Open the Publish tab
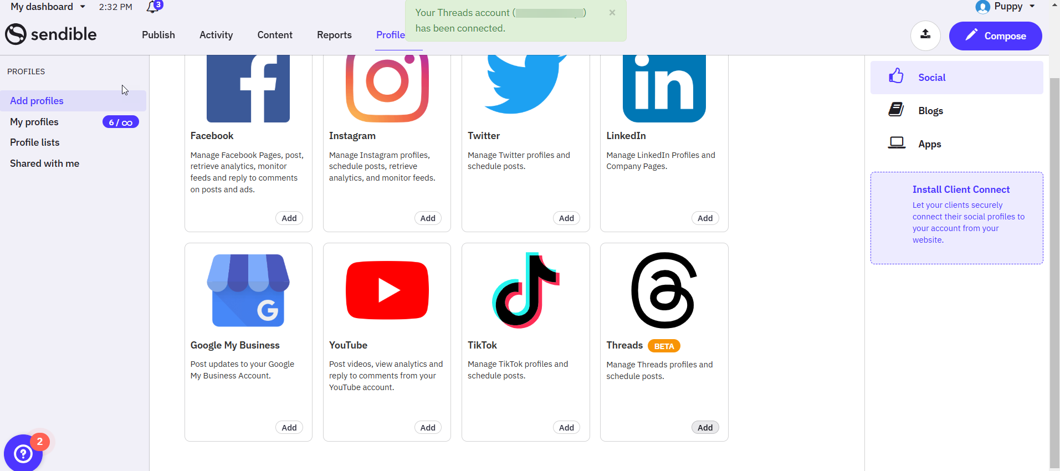Image resolution: width=1060 pixels, height=471 pixels. tap(158, 35)
